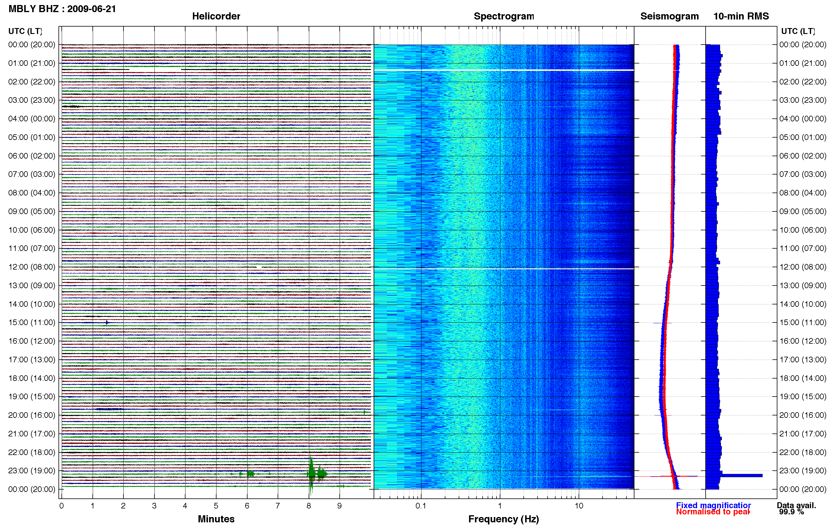
Task: Click the white data gap near 12:00 in spectrogram
Action: point(504,268)
